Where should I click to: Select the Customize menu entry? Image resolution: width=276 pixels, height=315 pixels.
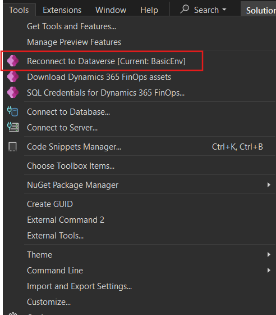point(49,302)
